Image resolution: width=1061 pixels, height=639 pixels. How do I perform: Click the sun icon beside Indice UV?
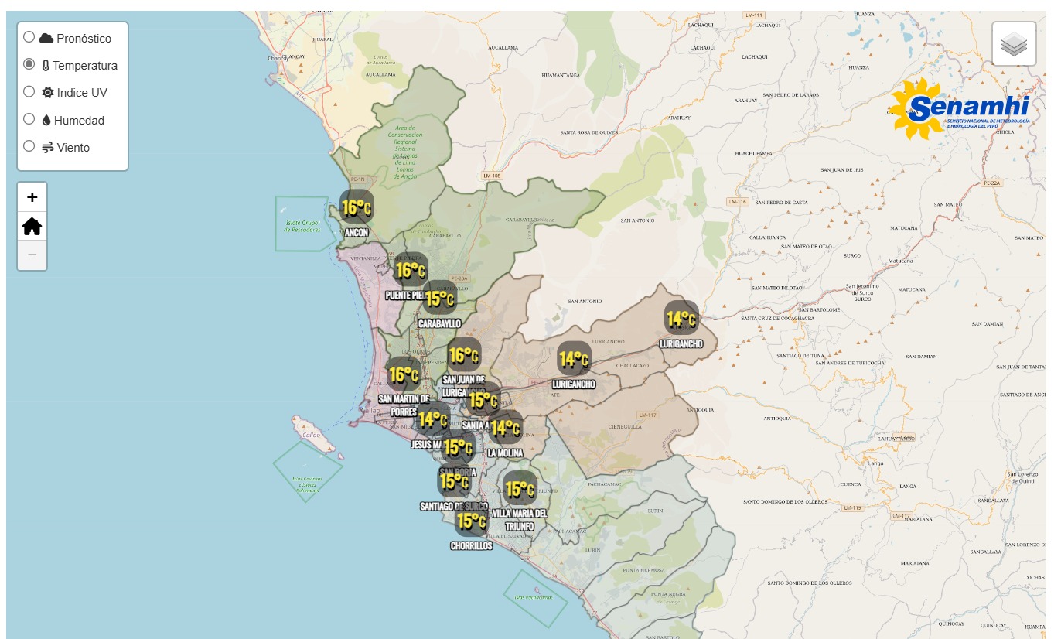48,93
